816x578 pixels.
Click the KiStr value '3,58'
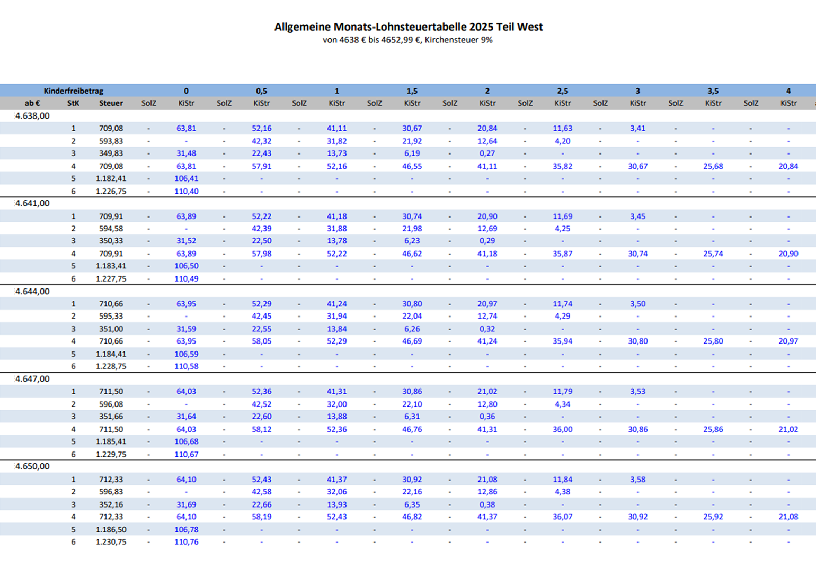pos(637,480)
